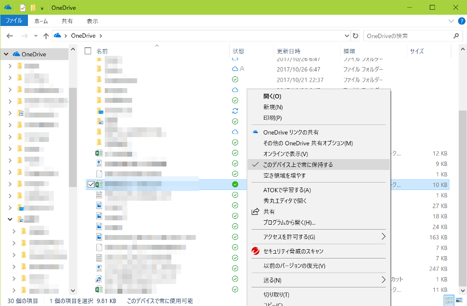The height and width of the screenshot is (306, 467).
Task: Click the 共有 share entry with arrow icon
Action: point(318,212)
